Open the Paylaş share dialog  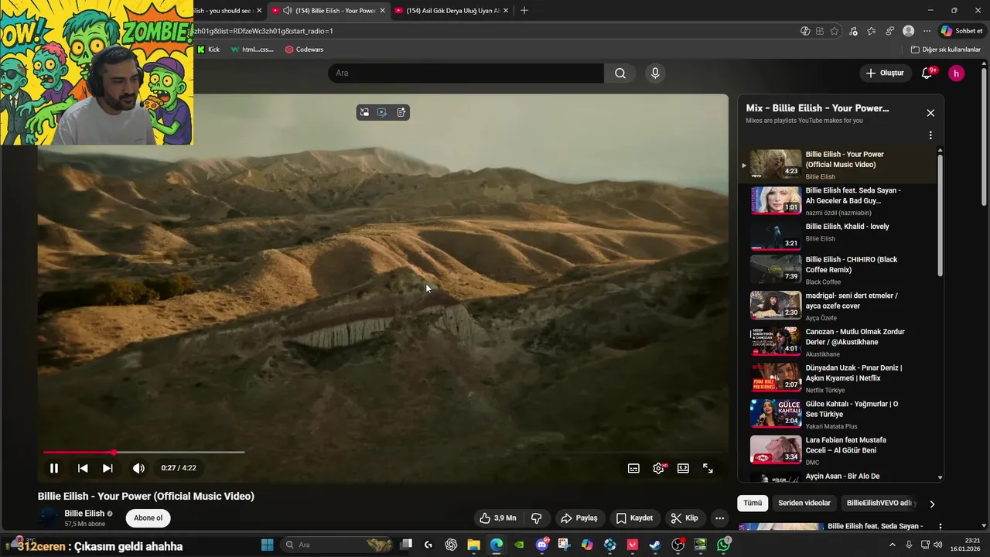pos(579,518)
